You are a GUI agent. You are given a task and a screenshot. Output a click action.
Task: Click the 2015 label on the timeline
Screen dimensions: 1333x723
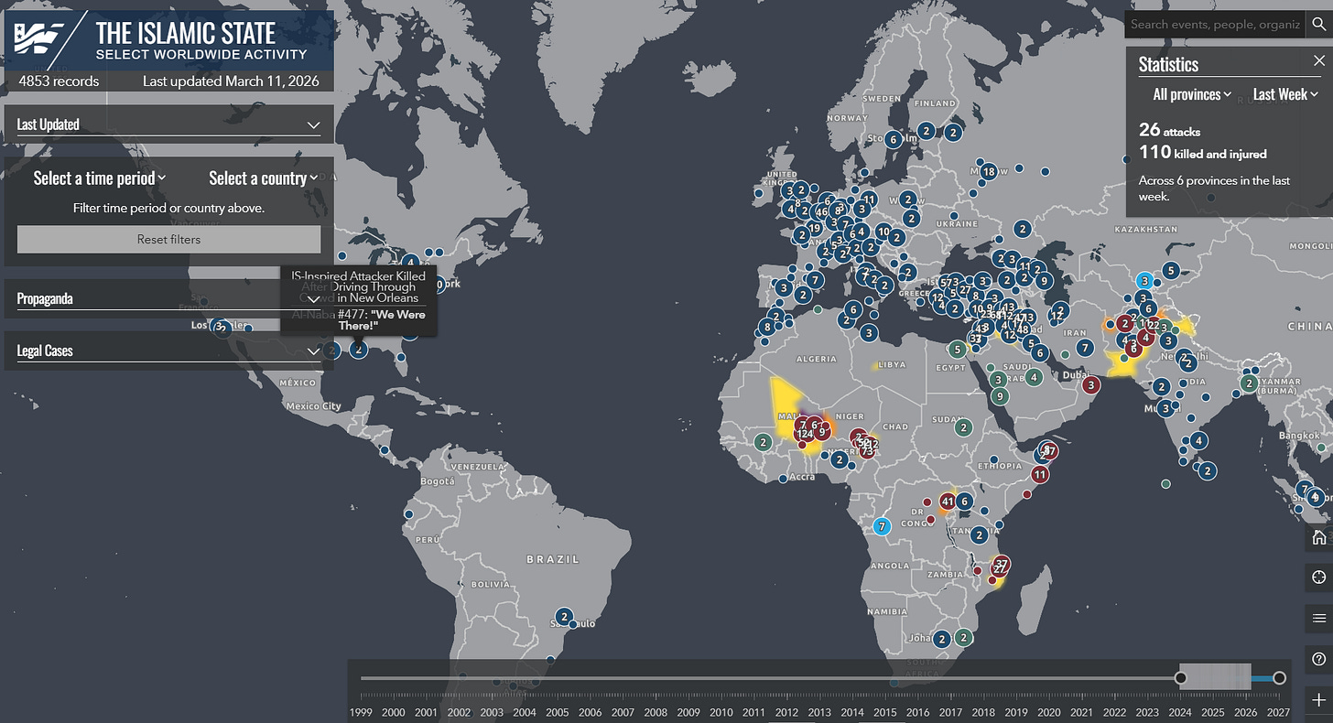(x=885, y=712)
